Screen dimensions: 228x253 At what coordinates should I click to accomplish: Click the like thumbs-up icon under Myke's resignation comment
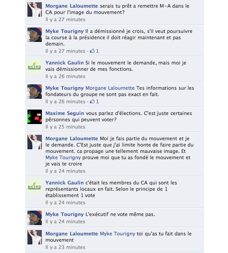(92, 51)
